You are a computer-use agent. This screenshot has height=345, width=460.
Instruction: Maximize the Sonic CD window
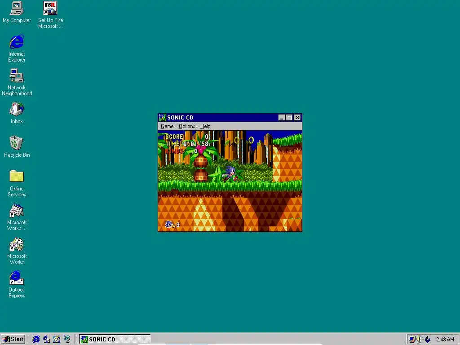pyautogui.click(x=289, y=118)
